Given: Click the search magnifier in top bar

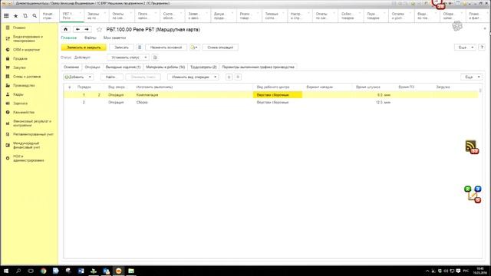Looking at the screenshot, I should (35, 15).
